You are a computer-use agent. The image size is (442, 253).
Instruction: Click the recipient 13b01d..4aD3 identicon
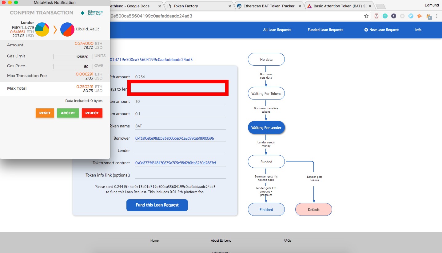pyautogui.click(x=67, y=29)
